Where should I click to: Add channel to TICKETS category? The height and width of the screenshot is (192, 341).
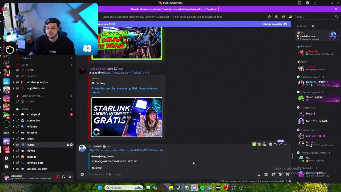tap(71, 58)
